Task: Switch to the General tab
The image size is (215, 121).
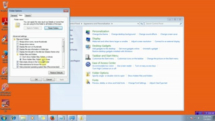Action: (14, 15)
